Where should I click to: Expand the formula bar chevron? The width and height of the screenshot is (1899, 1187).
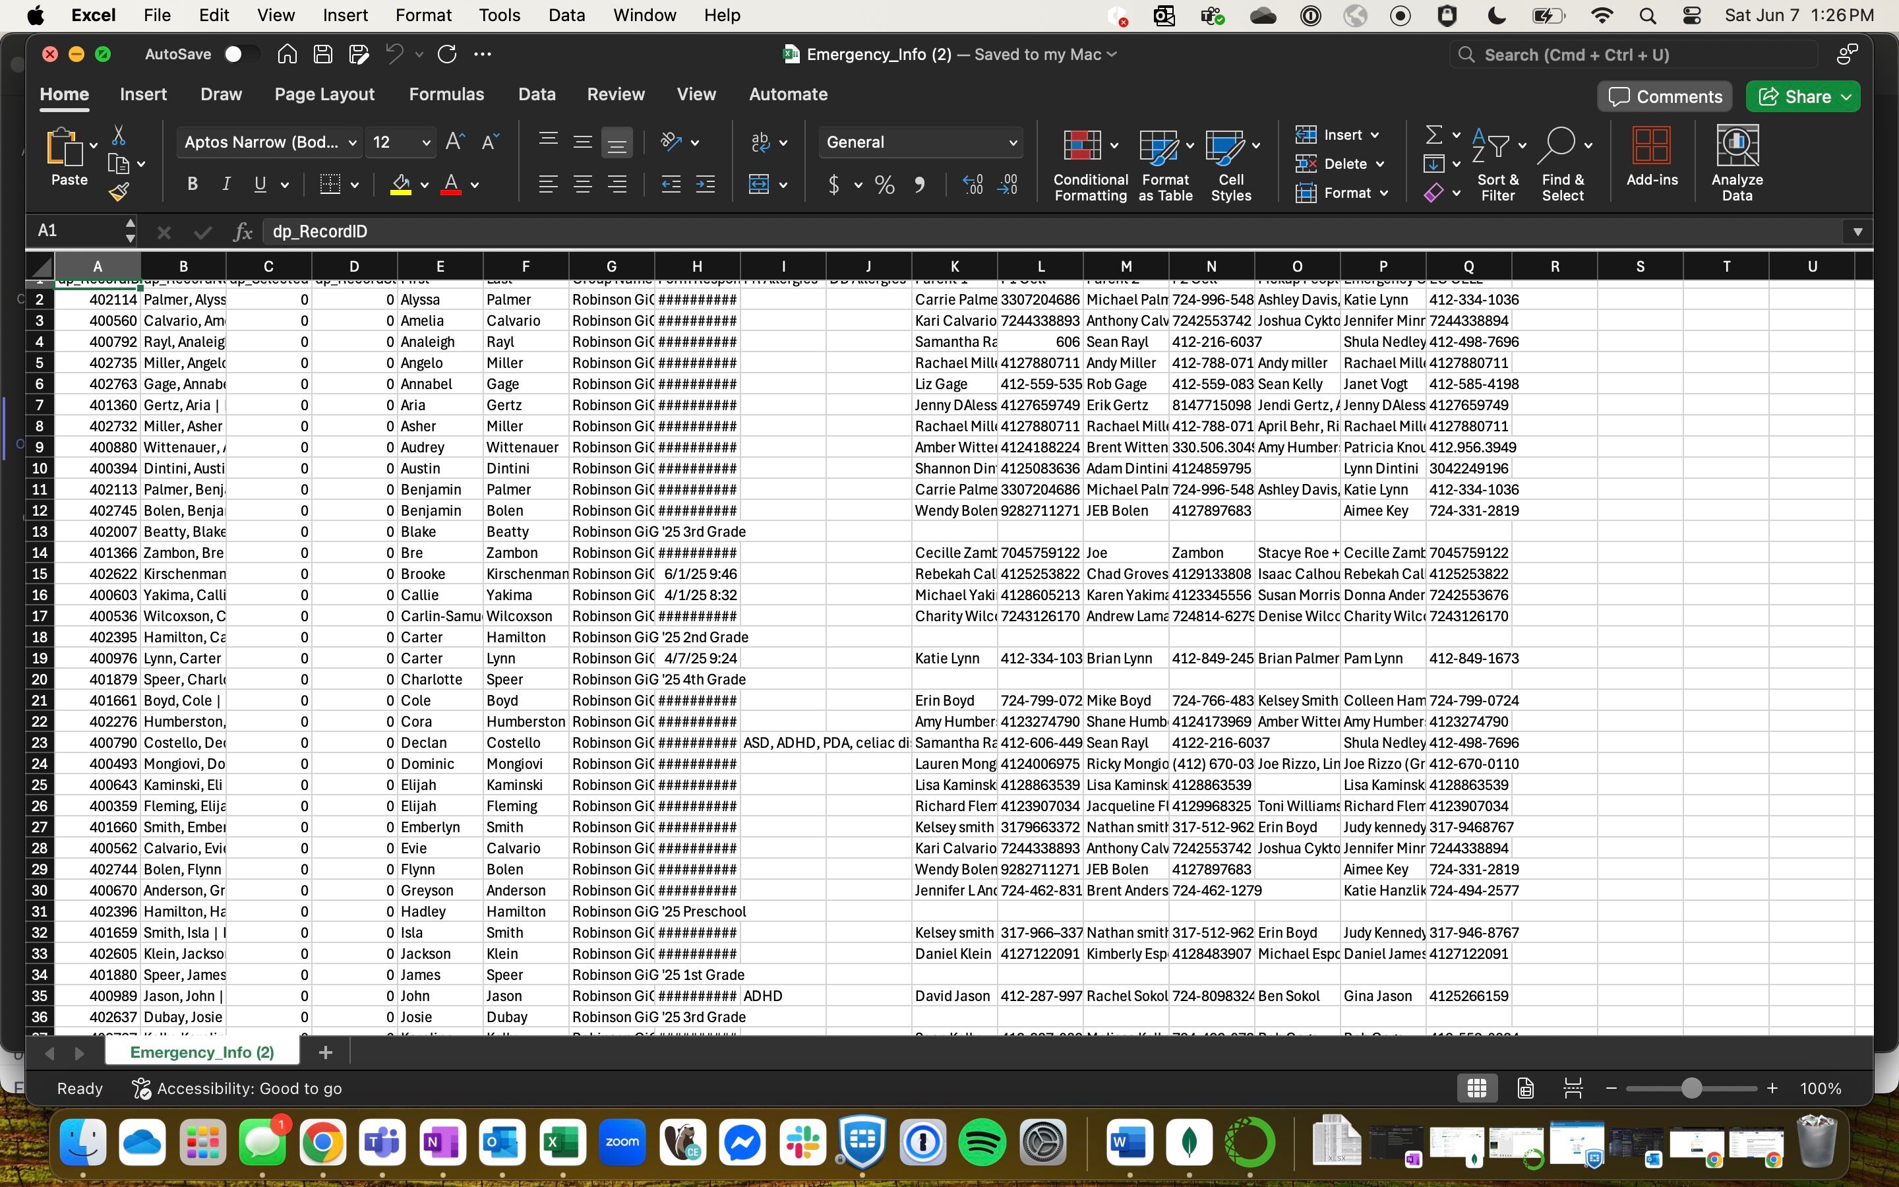click(1857, 231)
